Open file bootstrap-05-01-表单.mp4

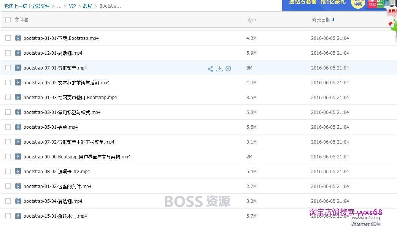(51, 127)
